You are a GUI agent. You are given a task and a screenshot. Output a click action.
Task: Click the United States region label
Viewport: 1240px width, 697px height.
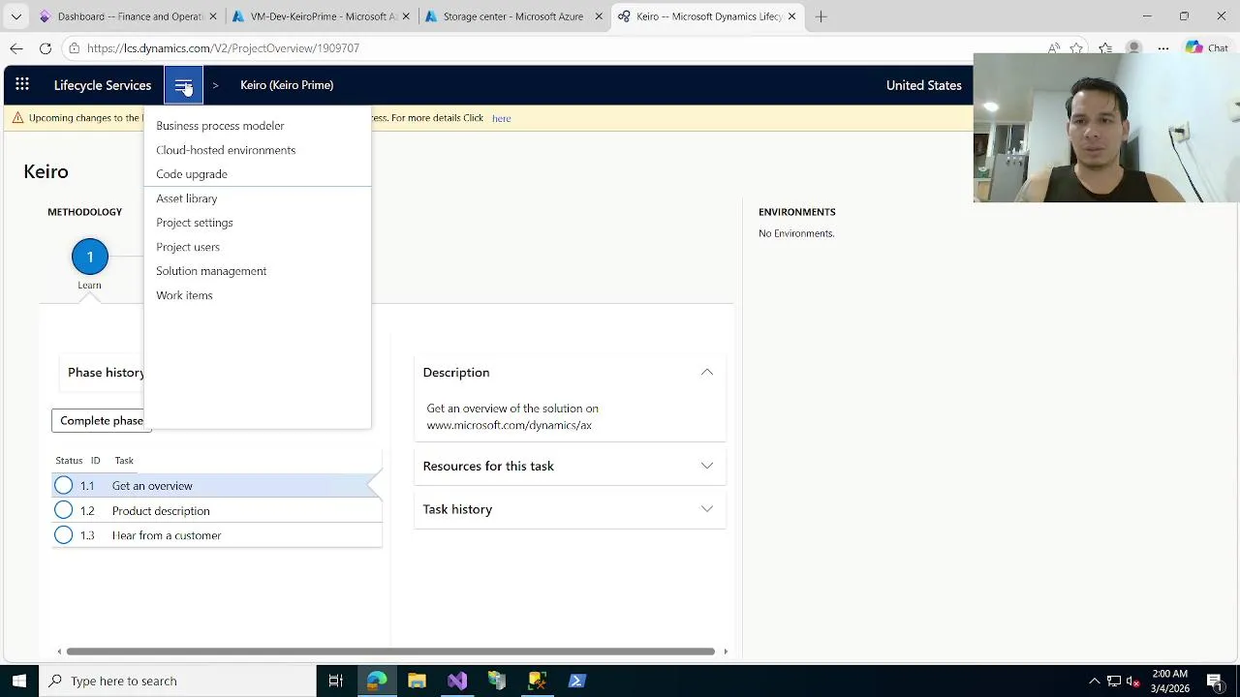(923, 85)
